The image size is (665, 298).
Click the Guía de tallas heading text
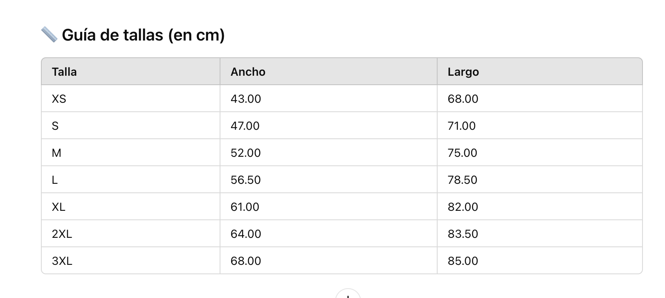pyautogui.click(x=143, y=35)
